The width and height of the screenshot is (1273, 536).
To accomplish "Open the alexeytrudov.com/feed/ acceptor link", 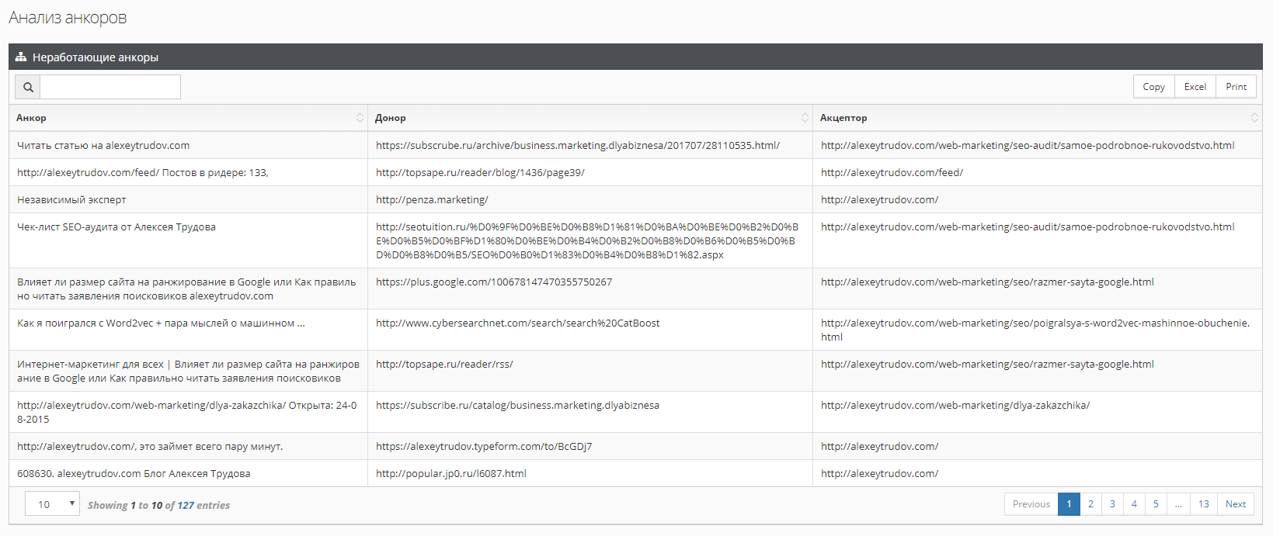I will click(892, 173).
